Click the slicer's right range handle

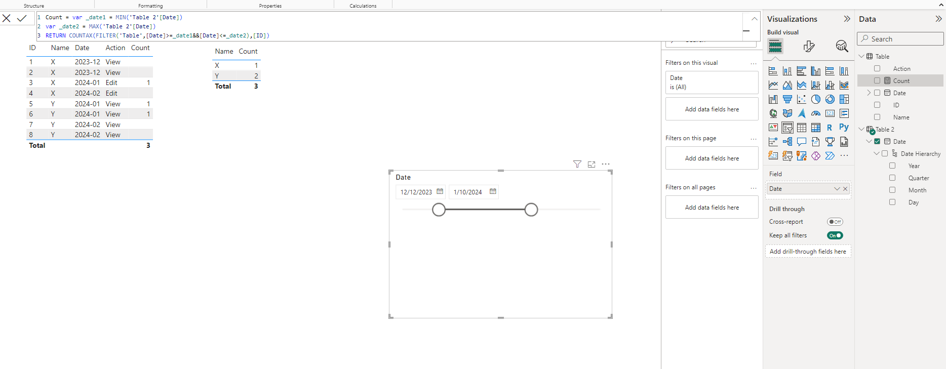(x=531, y=210)
